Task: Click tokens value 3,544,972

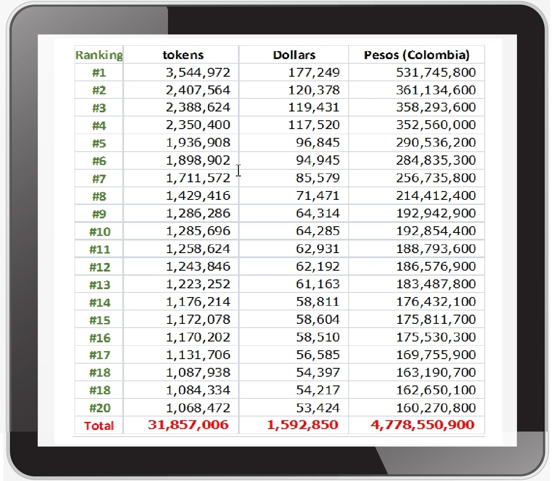Action: (x=198, y=72)
